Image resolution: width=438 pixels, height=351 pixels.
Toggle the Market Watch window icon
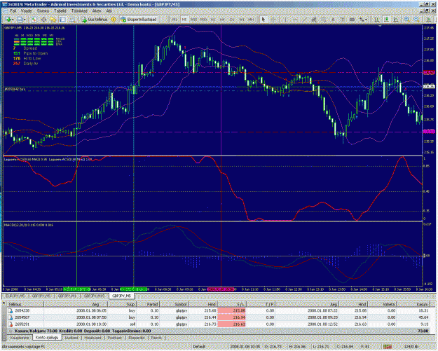pos(34,20)
